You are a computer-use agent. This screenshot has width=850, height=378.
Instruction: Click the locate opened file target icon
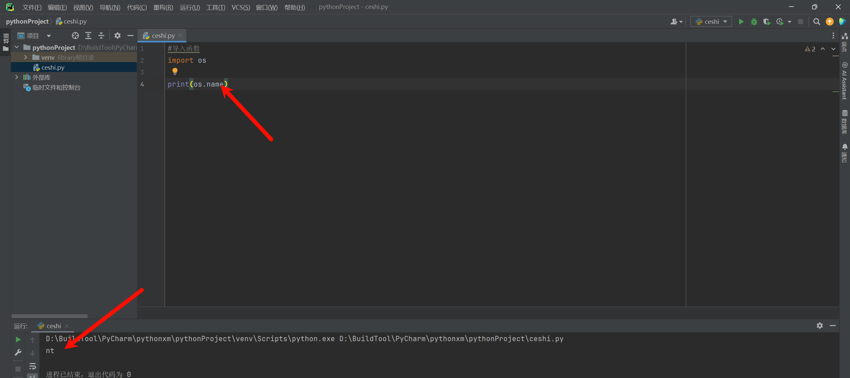pyautogui.click(x=75, y=36)
